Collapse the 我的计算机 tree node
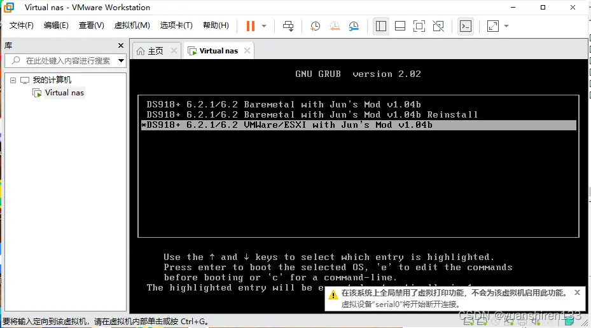The image size is (591, 328). click(x=14, y=80)
